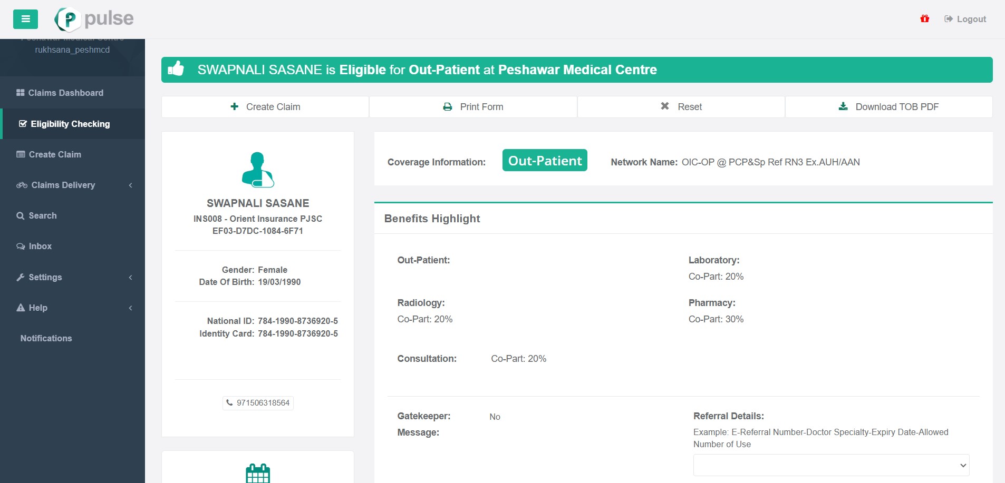The height and width of the screenshot is (483, 1005).
Task: Open Claims Dashboard in sidebar
Action: (65, 93)
